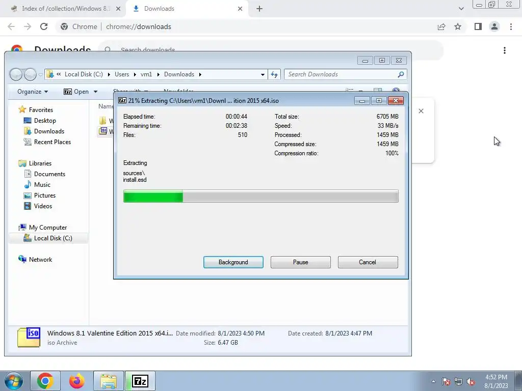Viewport: 522px width, 391px height.
Task: Open the Downloads page more-actions menu
Action: click(505, 50)
